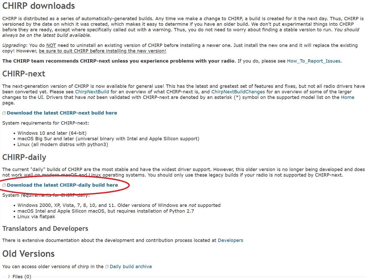
Task: Click the Translators and Developers heading
Action: click(x=45, y=229)
